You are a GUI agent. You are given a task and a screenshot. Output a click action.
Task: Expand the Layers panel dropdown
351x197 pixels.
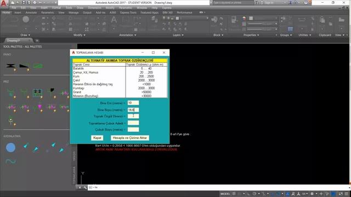tap(178, 35)
